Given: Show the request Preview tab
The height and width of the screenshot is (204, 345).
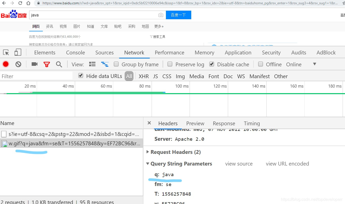Looking at the screenshot, I should pyautogui.click(x=195, y=124).
